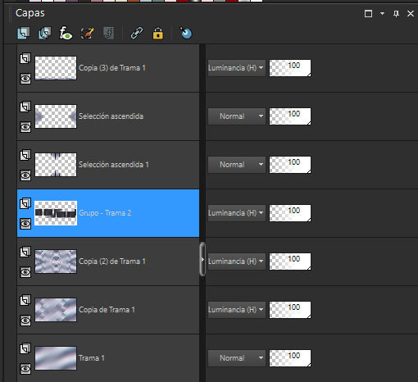This screenshot has width=418, height=382.
Task: Click the New Layer icon in Capas toolbar
Action: 24,34
